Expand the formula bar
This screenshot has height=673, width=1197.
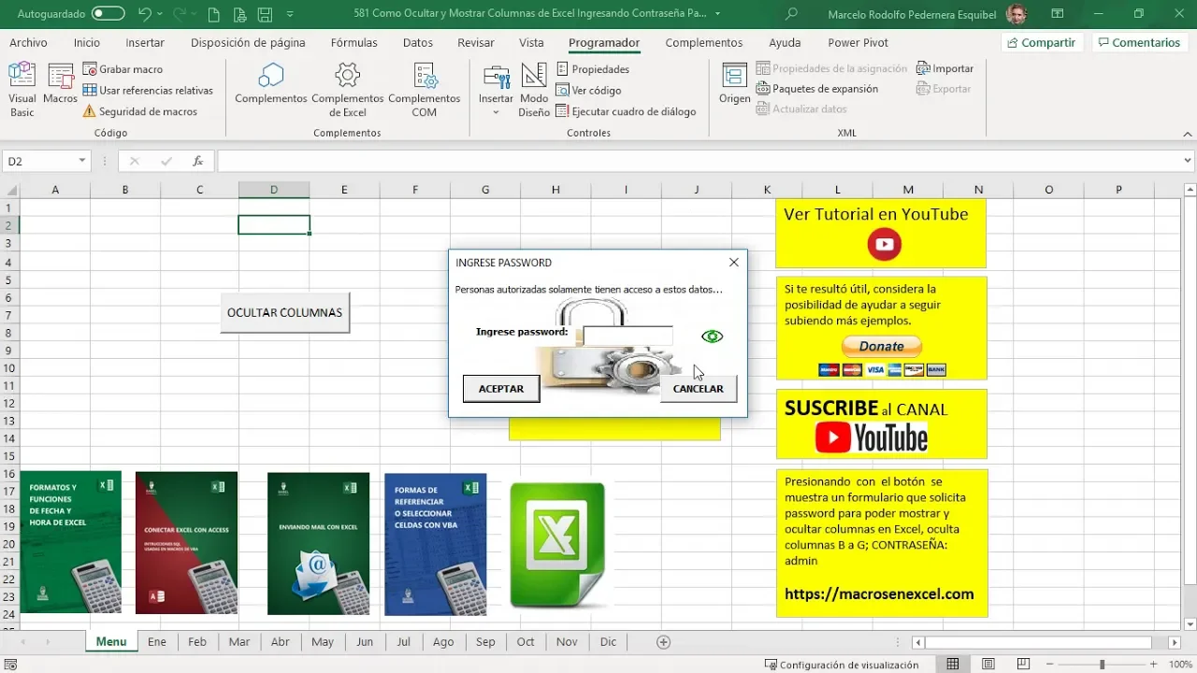pos(1188,161)
